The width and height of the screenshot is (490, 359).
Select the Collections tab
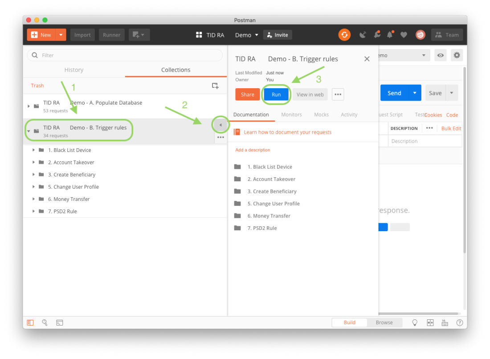(x=176, y=69)
